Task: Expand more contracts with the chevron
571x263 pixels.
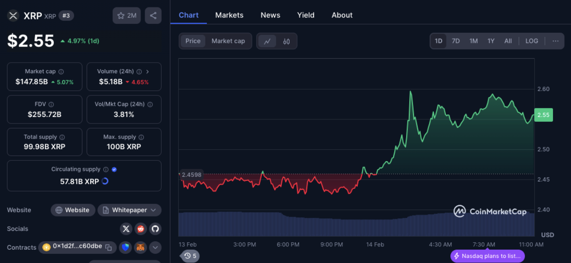Action: (x=155, y=247)
